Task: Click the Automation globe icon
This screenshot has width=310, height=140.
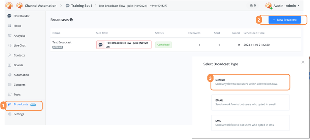Action: click(9, 75)
